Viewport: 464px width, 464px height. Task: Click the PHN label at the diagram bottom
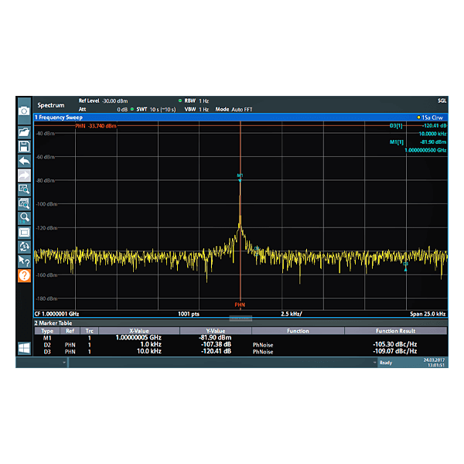point(240,305)
